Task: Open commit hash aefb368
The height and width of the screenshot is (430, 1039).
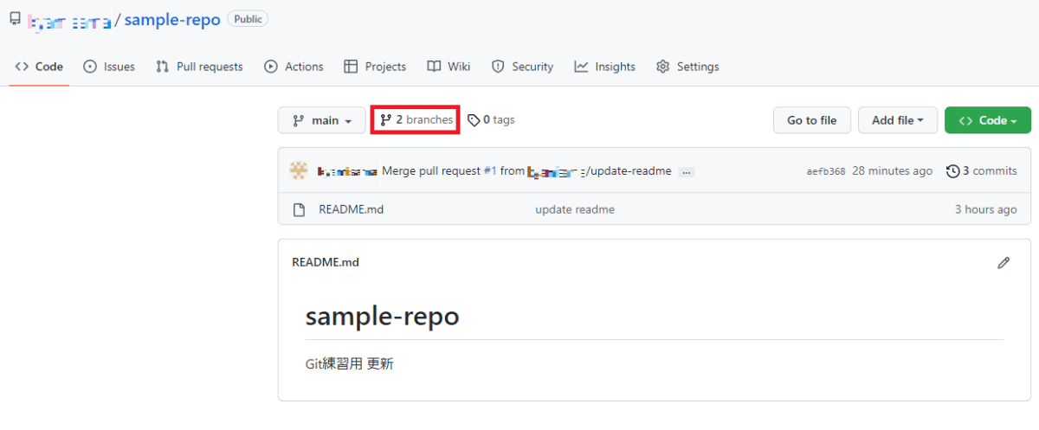Action: [826, 171]
